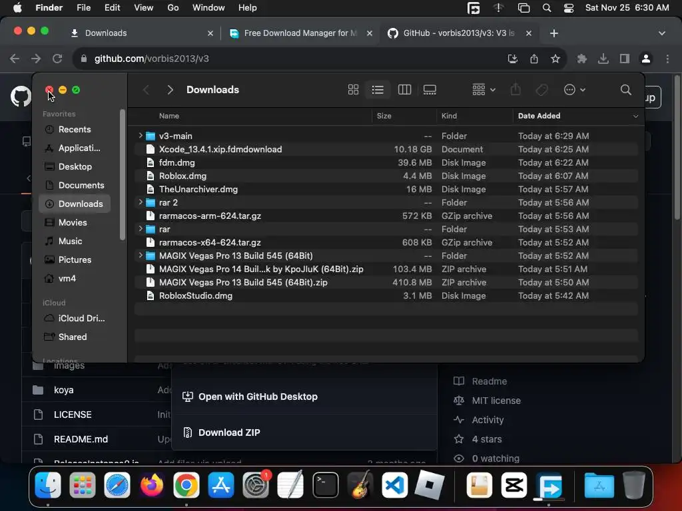Viewport: 682px width, 511px height.
Task: Click the Share icon in Finder toolbar
Action: 516,90
